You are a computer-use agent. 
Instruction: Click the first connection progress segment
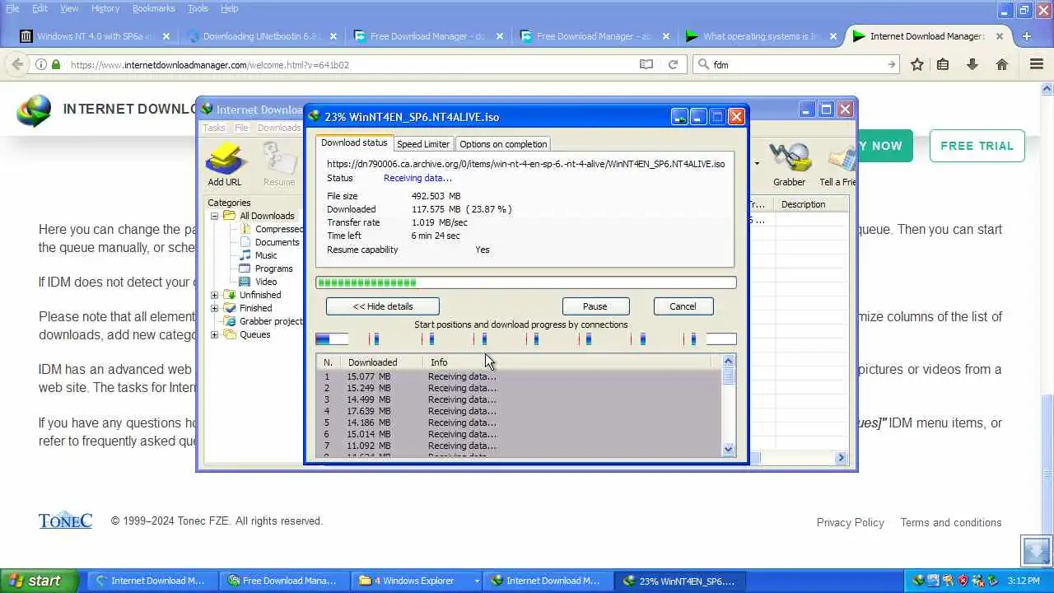332,339
